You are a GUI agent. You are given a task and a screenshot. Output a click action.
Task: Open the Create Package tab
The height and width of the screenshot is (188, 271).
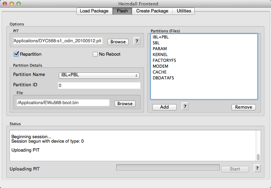[x=152, y=11]
